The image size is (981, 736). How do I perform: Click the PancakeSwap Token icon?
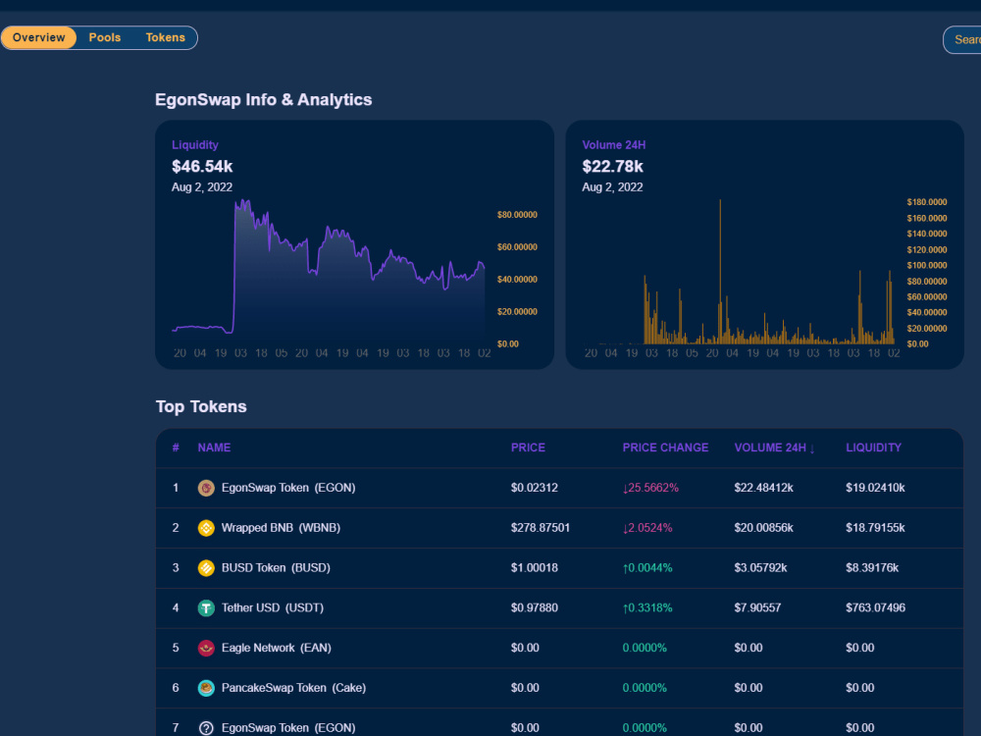(x=206, y=689)
